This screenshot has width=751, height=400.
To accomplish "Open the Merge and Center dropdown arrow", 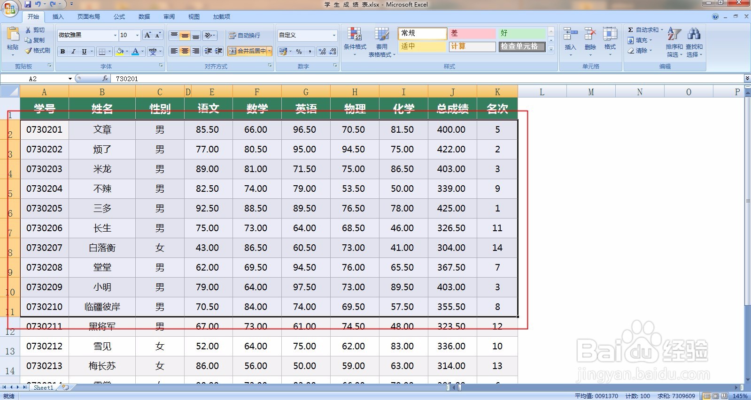I will tap(270, 51).
